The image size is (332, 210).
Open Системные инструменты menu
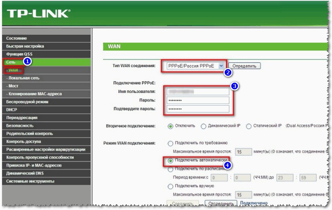pyautogui.click(x=30, y=181)
